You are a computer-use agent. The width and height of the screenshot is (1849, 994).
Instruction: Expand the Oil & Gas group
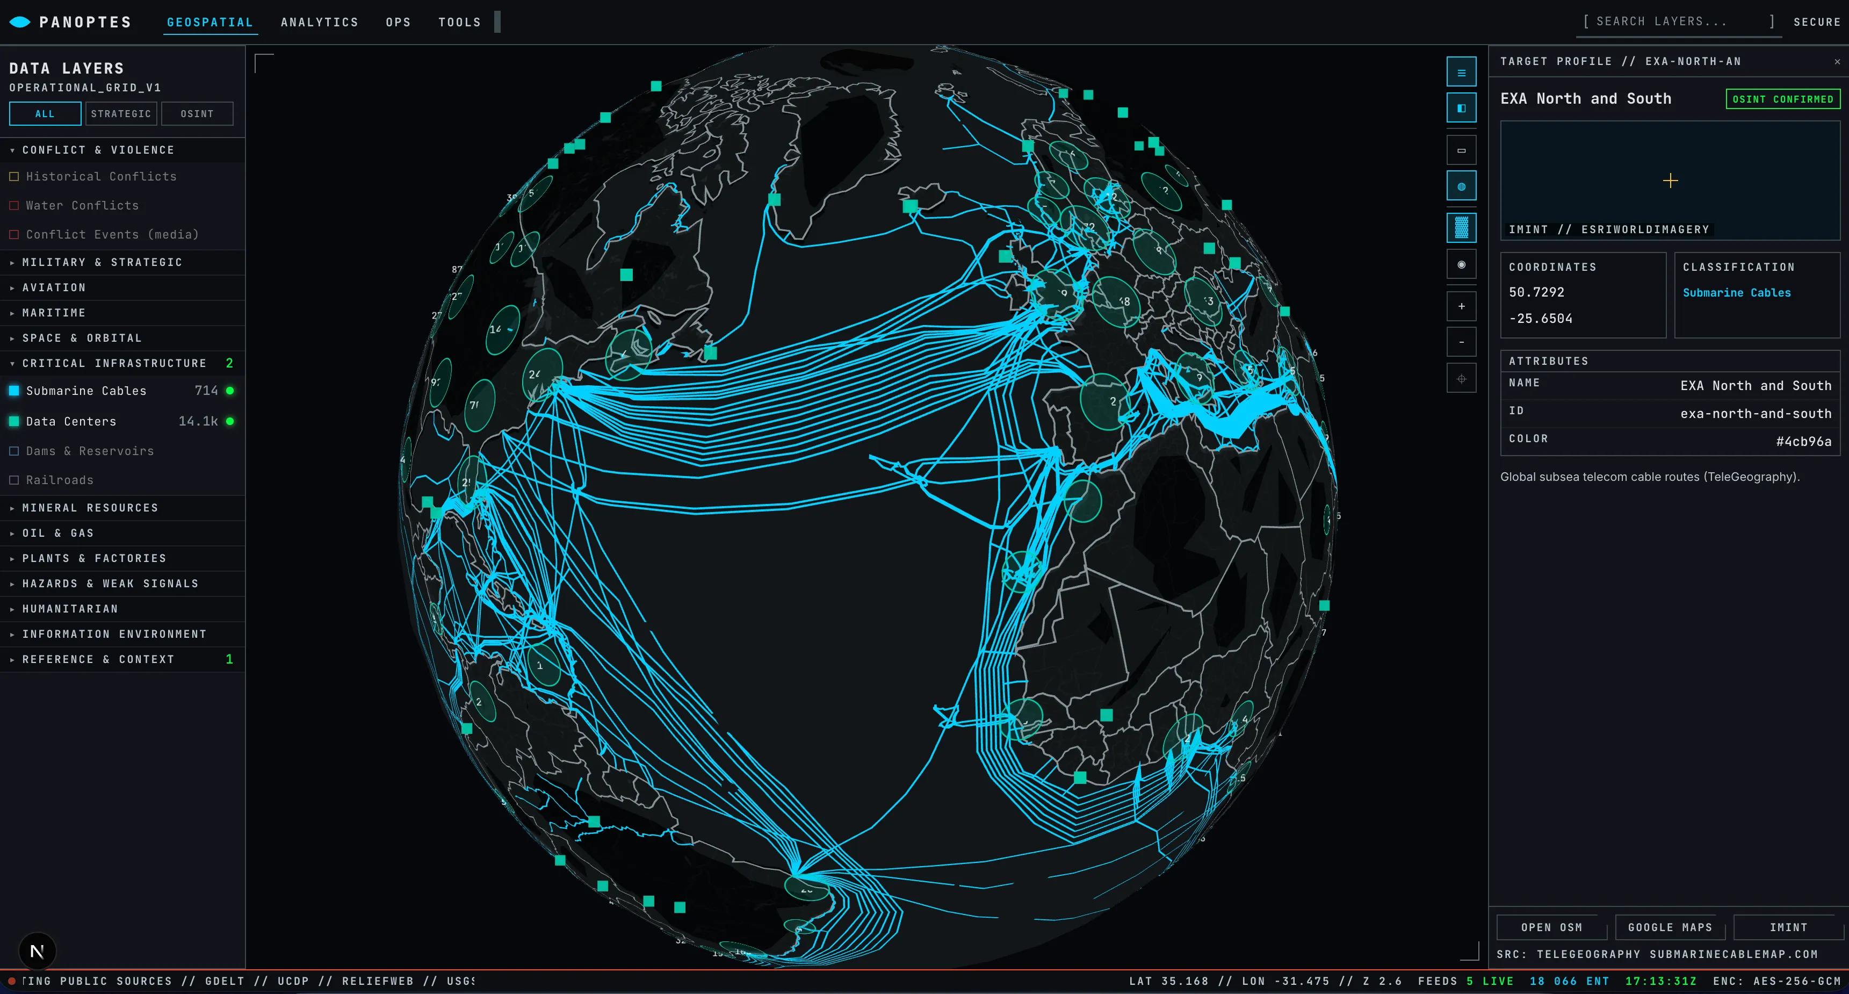click(x=122, y=533)
